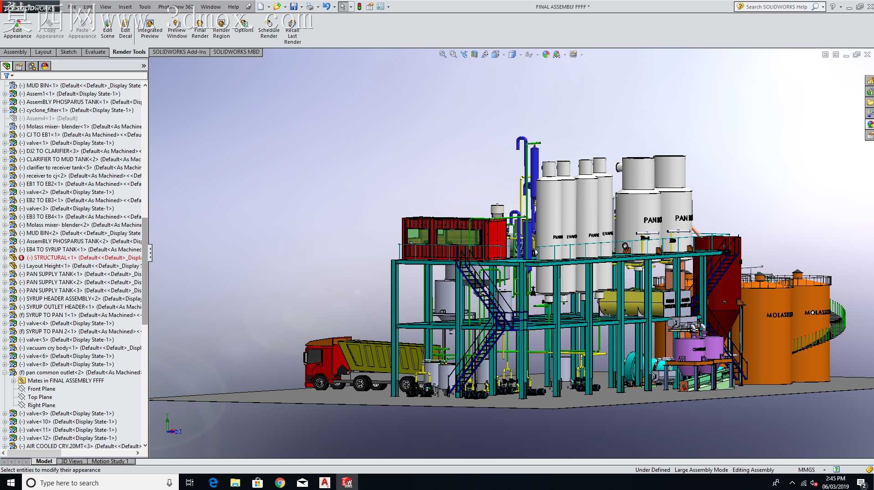Toggle Hide/Show Items glasses icon

point(528,54)
